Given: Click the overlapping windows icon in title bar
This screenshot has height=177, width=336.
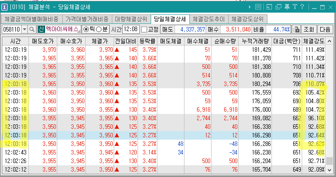Looking at the screenshot, I should tap(278, 7).
